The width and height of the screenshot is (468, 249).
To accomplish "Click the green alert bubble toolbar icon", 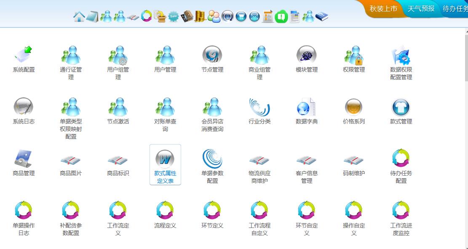I will point(281,16).
